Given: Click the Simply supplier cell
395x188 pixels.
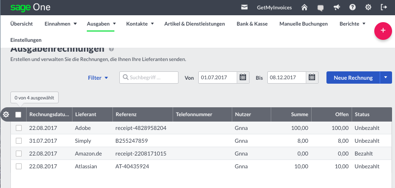Looking at the screenshot, I should click(83, 141).
